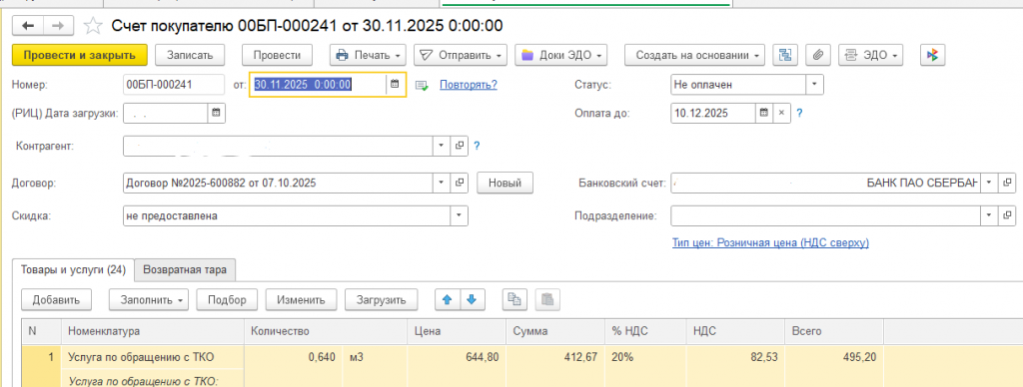The width and height of the screenshot is (1023, 387).
Task: Open the Банковский счет record with the open icon
Action: [x=1007, y=184]
